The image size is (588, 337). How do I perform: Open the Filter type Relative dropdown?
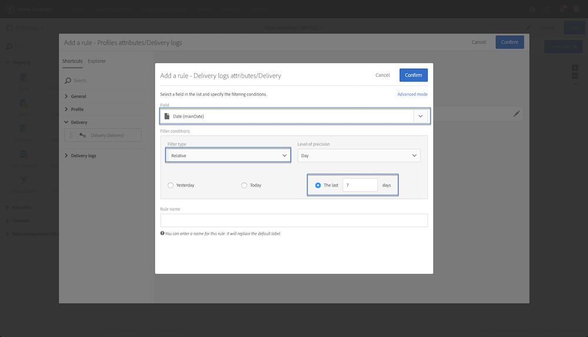coord(228,156)
